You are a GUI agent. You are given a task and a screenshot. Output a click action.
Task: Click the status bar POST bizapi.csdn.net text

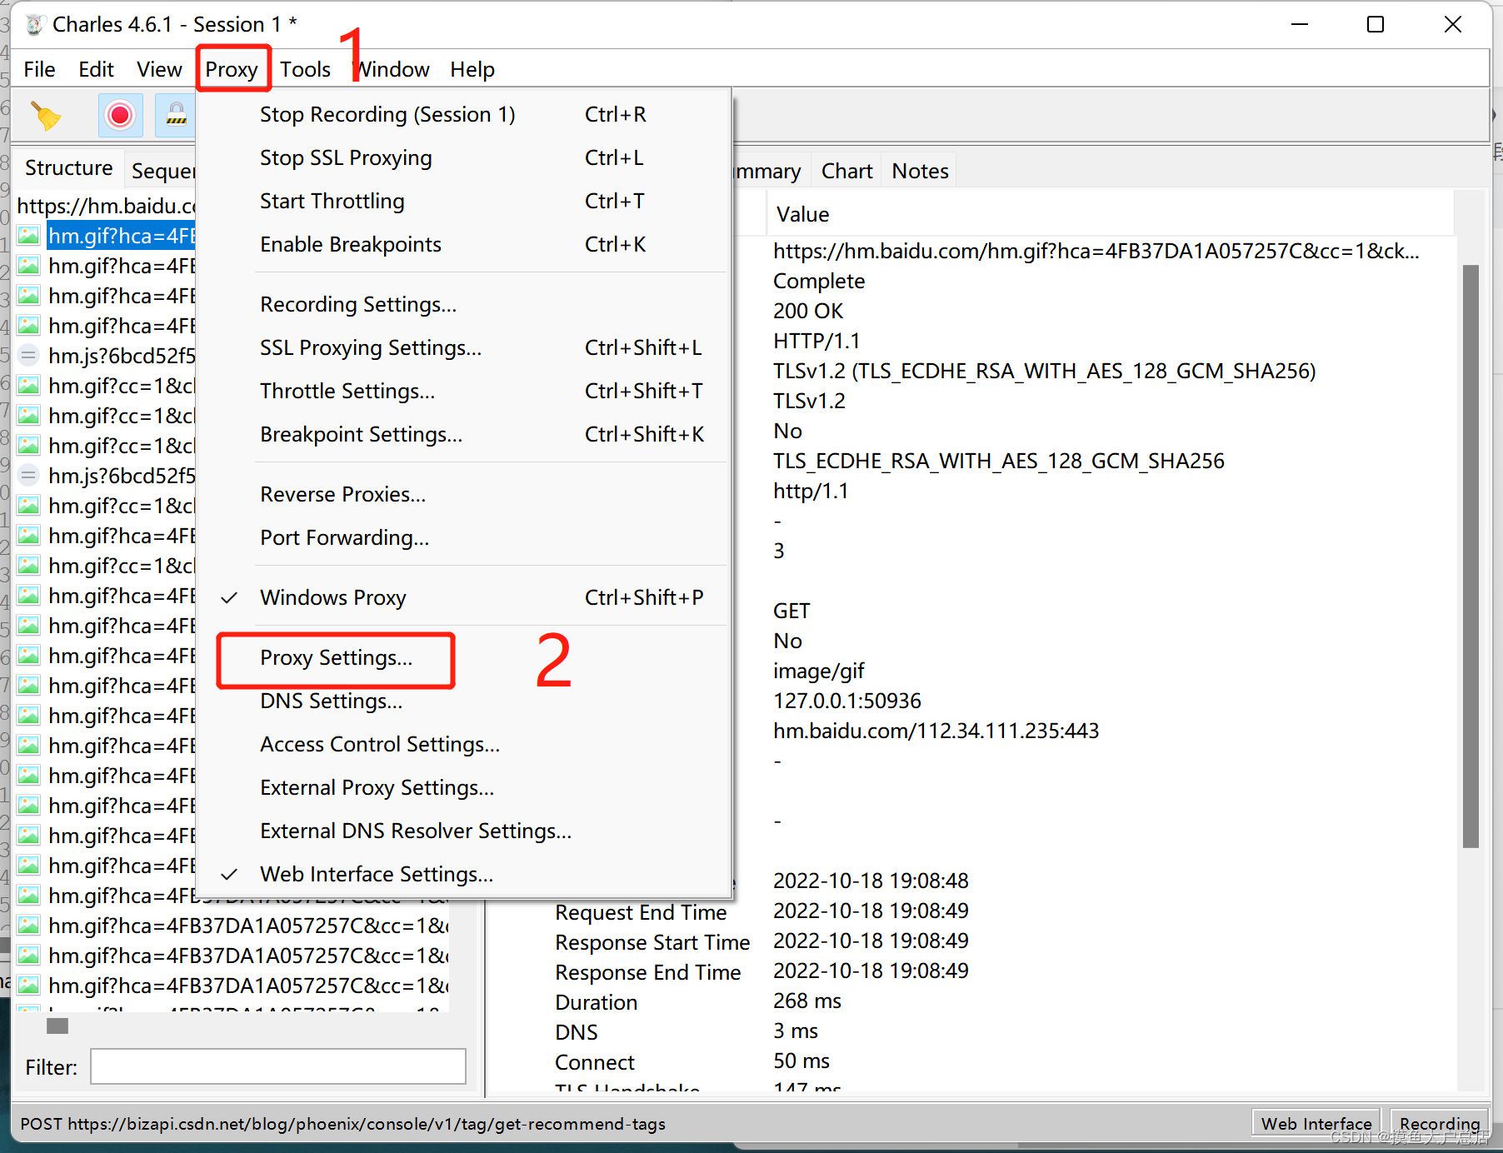point(343,1124)
